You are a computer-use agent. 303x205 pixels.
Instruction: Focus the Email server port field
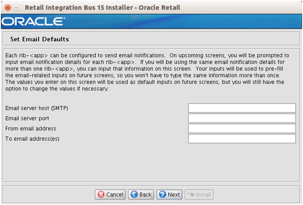click(x=242, y=118)
